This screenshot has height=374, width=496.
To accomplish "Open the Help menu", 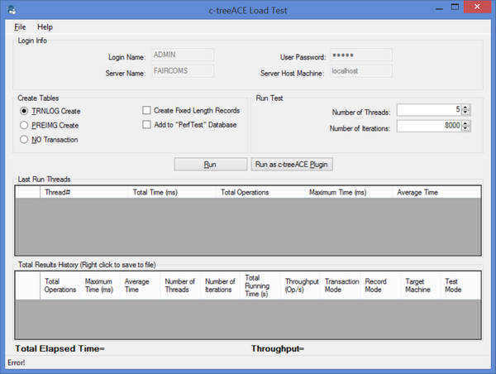I will click(x=45, y=26).
